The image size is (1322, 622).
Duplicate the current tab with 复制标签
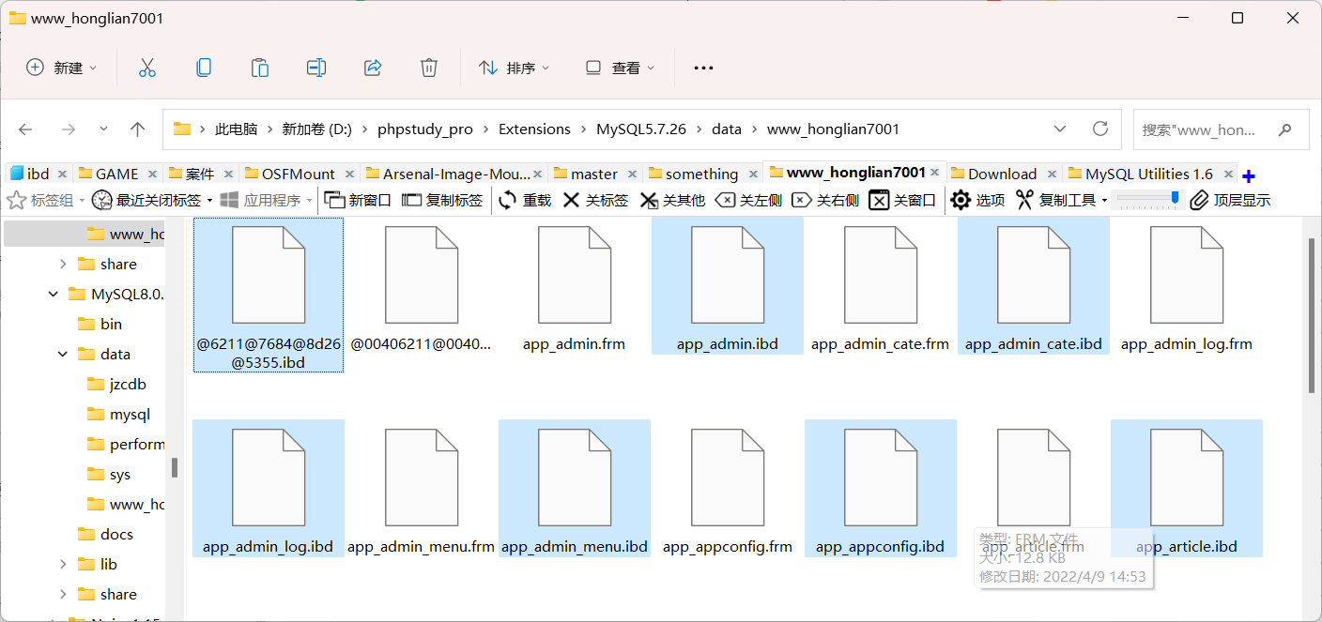point(441,199)
